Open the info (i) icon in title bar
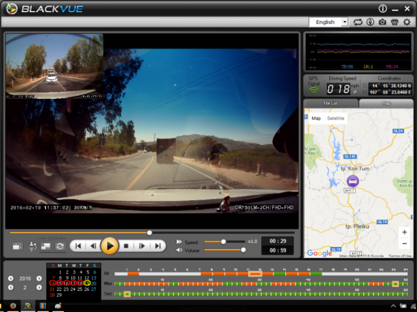417x312 pixels. coord(383,9)
